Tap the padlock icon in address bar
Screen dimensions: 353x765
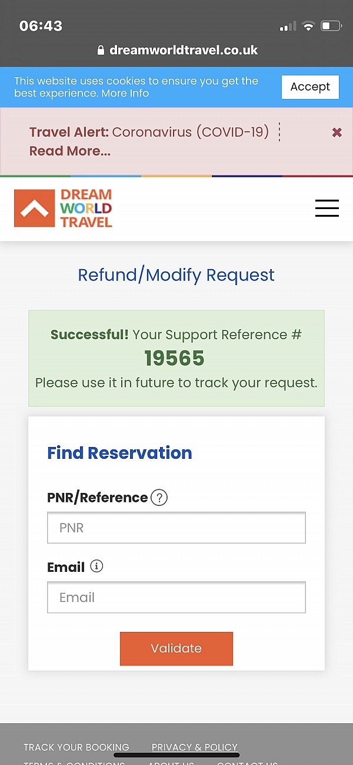click(x=101, y=51)
